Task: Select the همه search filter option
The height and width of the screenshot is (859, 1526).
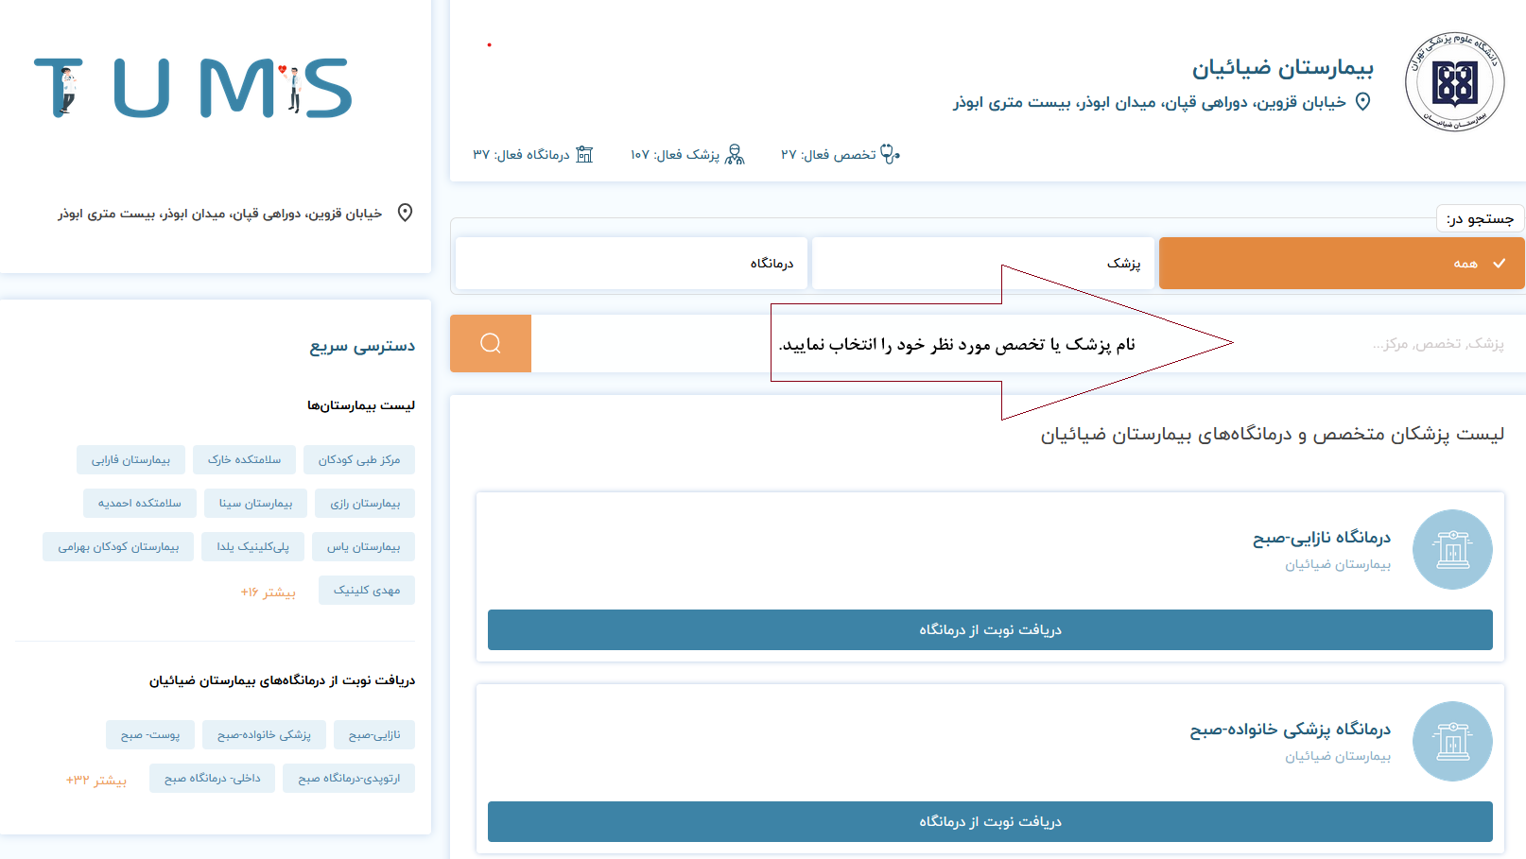Action: tap(1341, 264)
